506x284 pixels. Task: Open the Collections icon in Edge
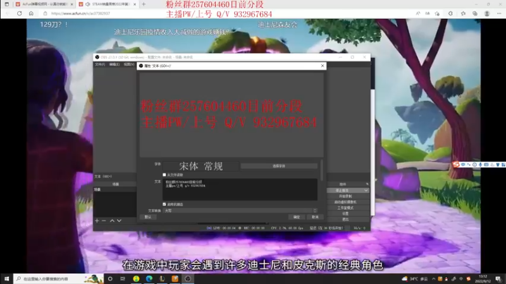tap(475, 13)
